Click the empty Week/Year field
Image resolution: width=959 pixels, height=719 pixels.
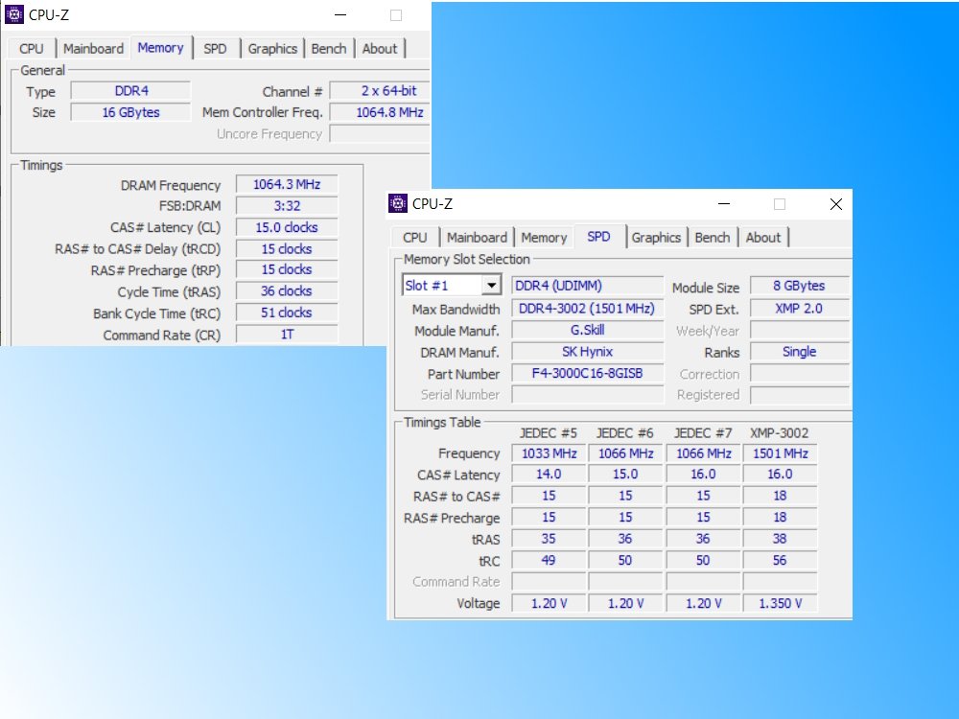pyautogui.click(x=800, y=331)
